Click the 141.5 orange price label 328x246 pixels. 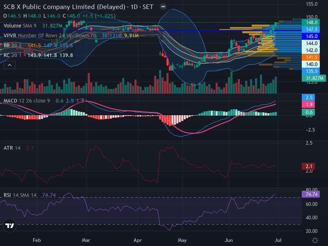click(311, 57)
